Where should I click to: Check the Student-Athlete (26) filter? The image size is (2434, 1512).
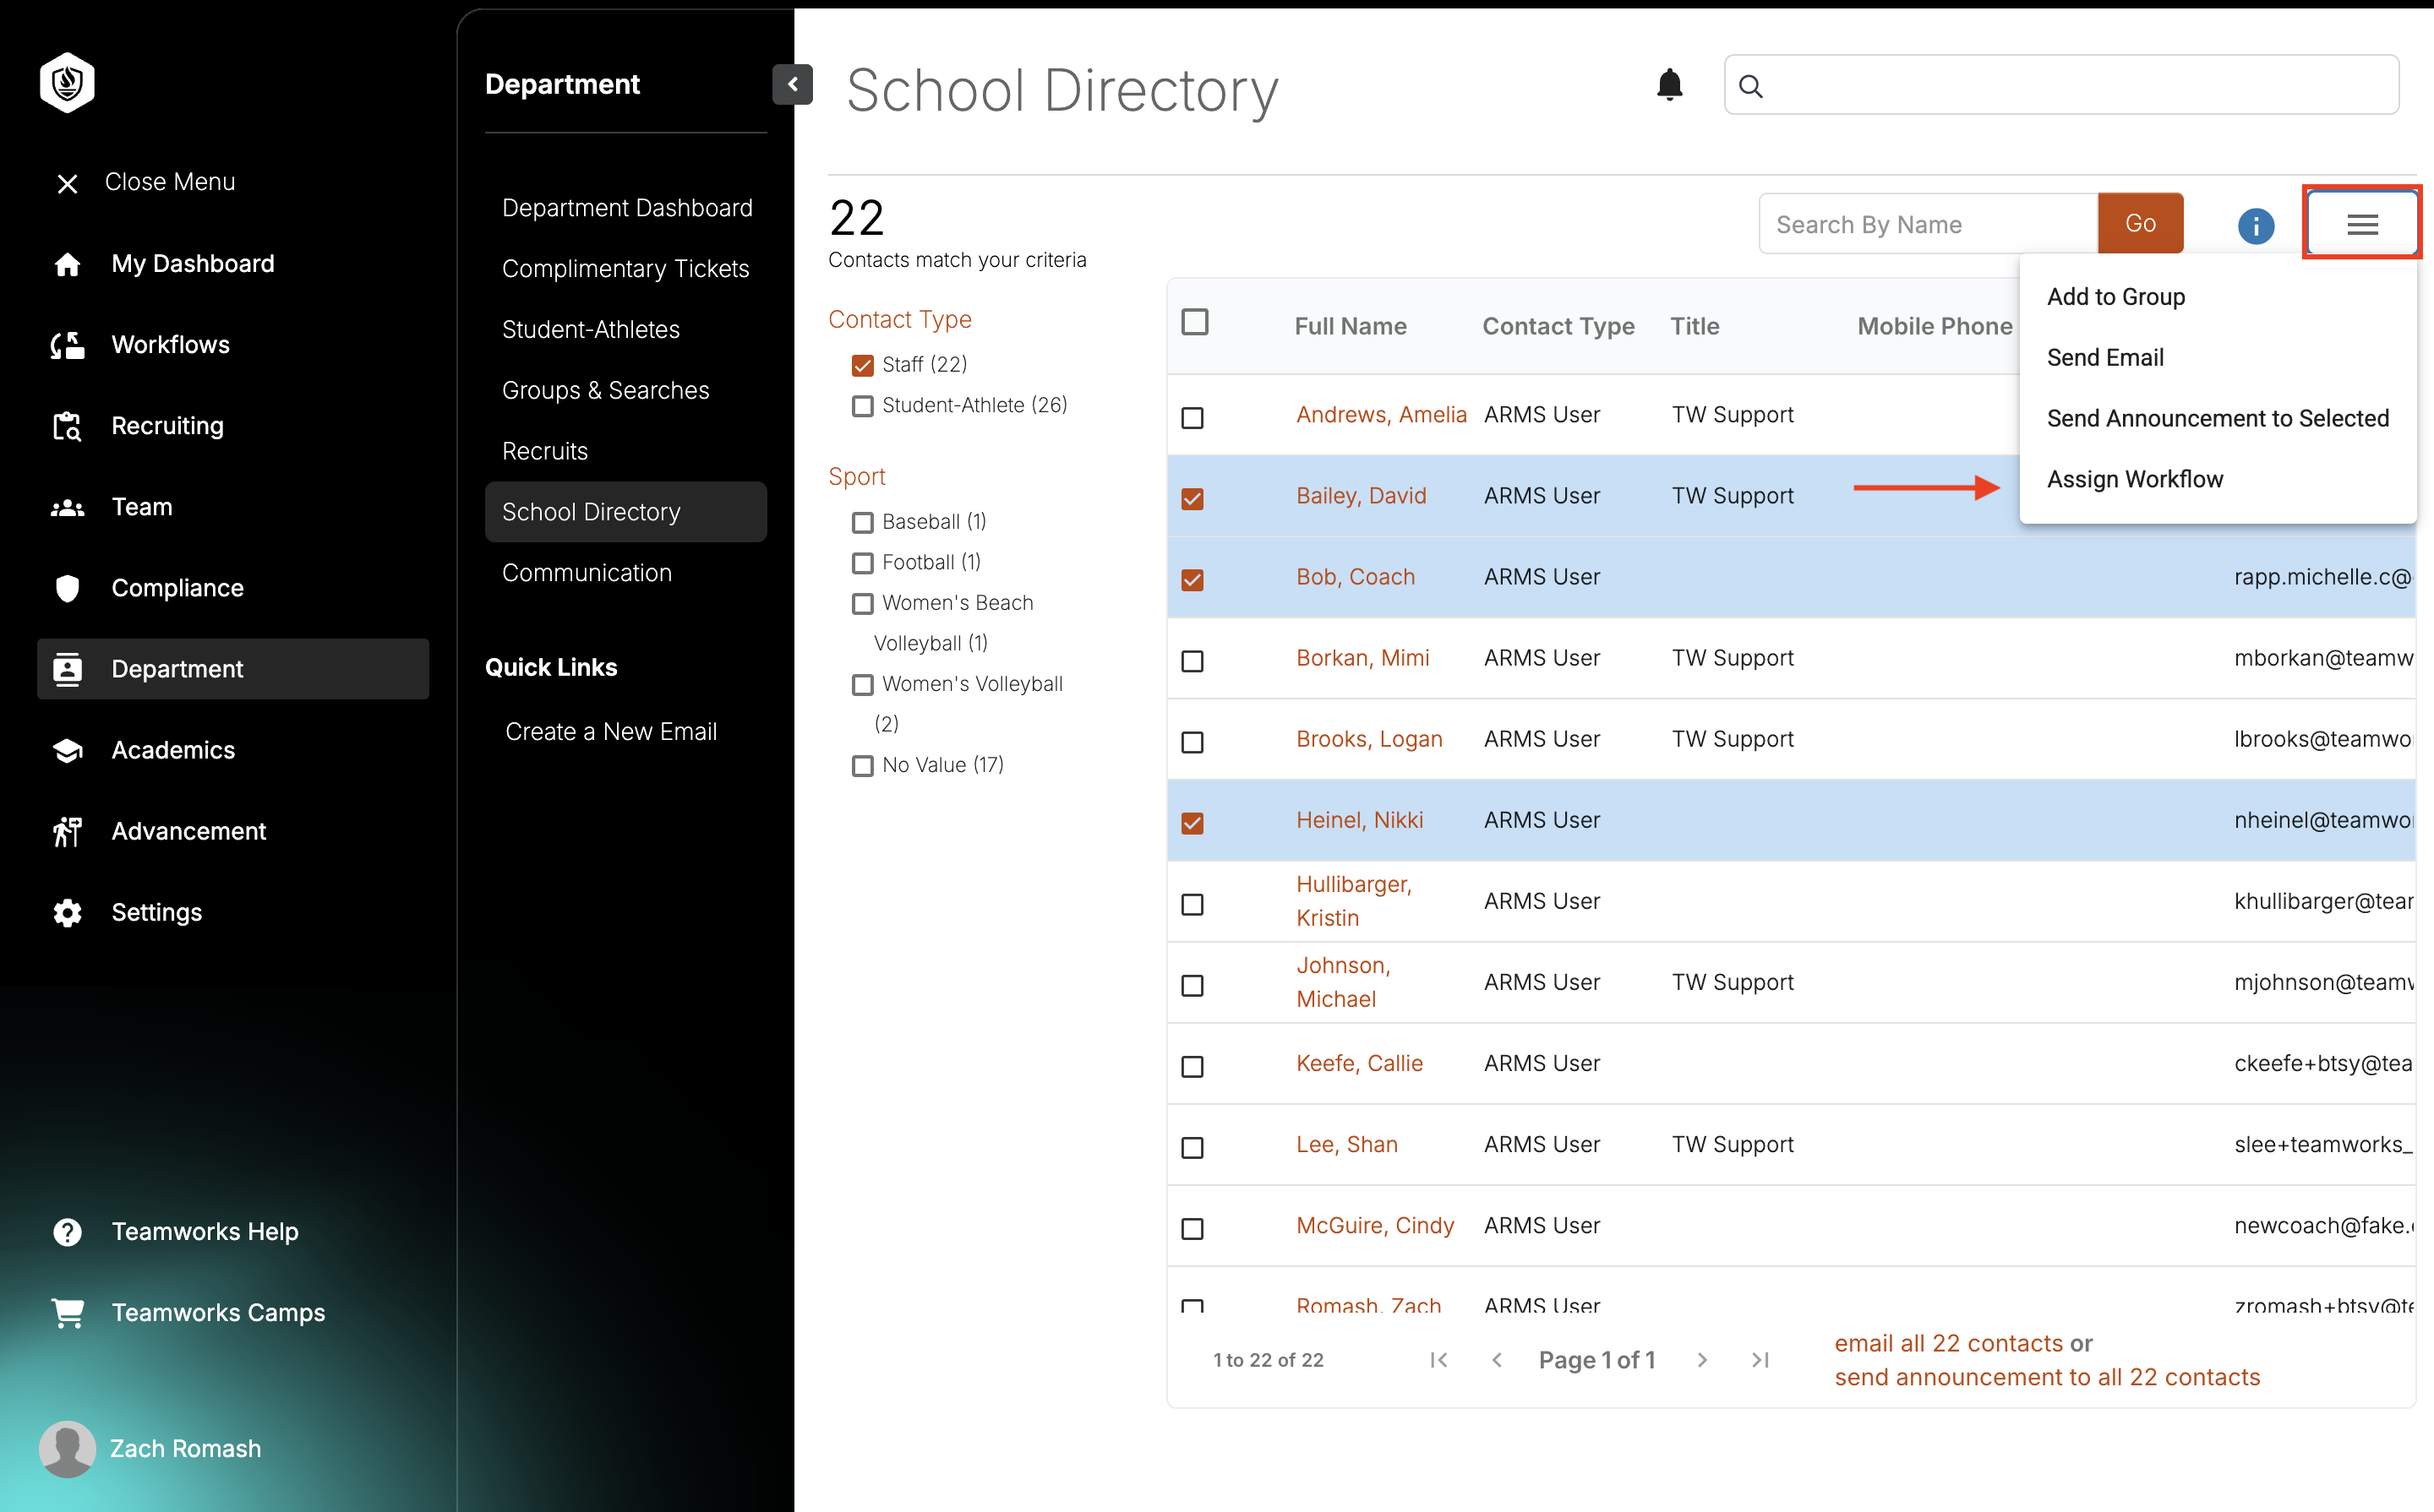[x=862, y=406]
